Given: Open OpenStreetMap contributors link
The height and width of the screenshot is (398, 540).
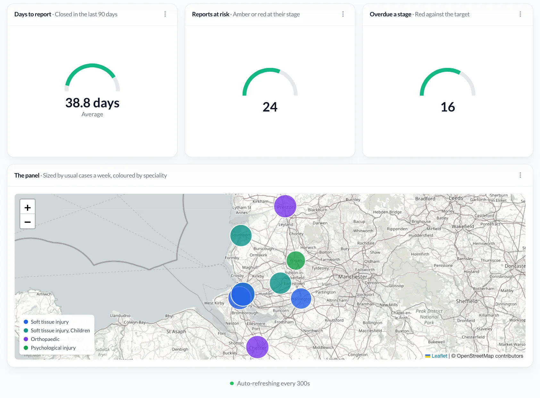Looking at the screenshot, I should [490, 356].
